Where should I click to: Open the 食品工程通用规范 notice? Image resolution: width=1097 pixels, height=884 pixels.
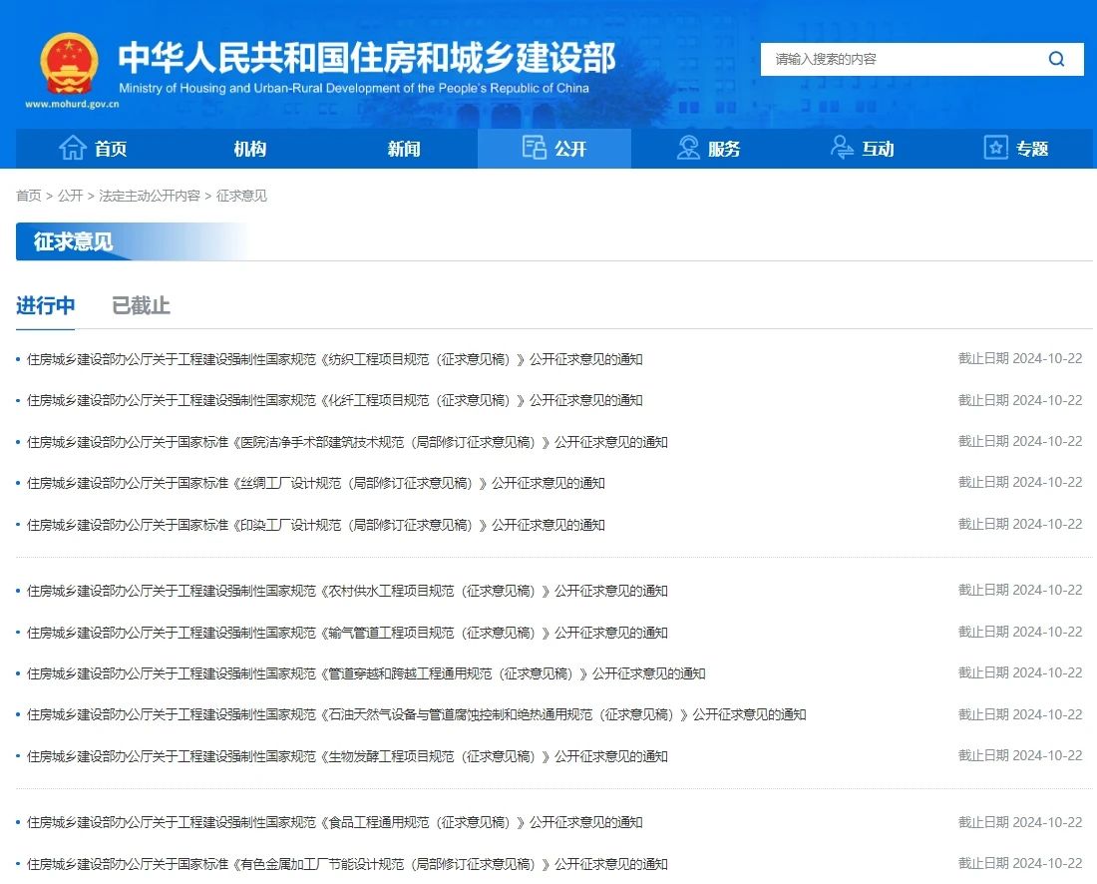tap(334, 822)
